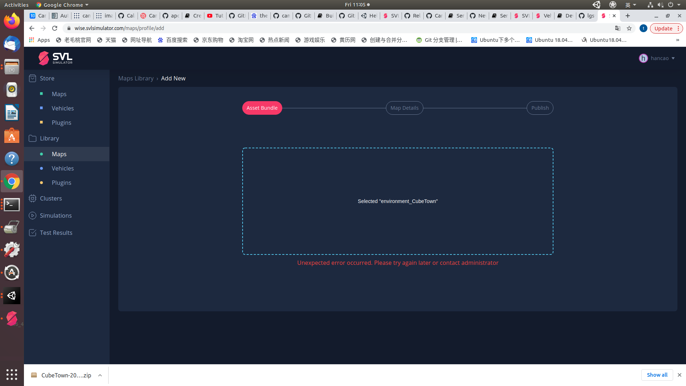Viewport: 686px width, 386px height.
Task: Navigate back via Maps Library breadcrumb
Action: (136, 78)
